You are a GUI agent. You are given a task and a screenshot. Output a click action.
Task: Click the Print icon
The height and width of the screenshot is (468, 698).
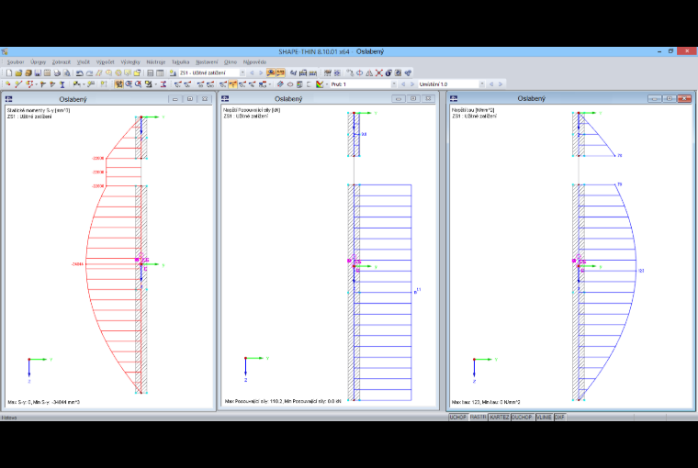57,72
